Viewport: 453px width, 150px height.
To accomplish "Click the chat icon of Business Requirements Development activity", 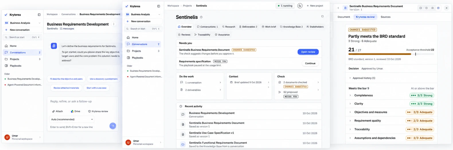I will [183, 115].
